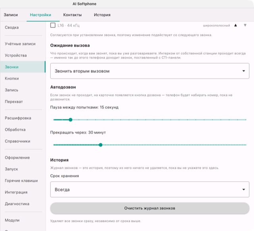Go to the История tab

point(102,15)
